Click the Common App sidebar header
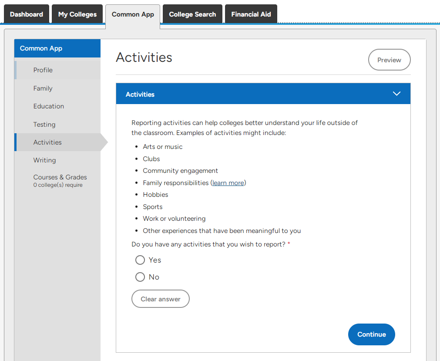This screenshot has height=361, width=440. click(57, 48)
